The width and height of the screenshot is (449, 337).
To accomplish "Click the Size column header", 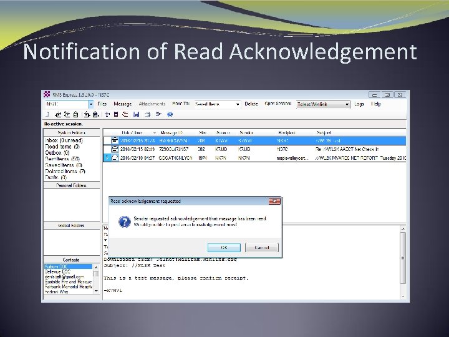I will [203, 133].
